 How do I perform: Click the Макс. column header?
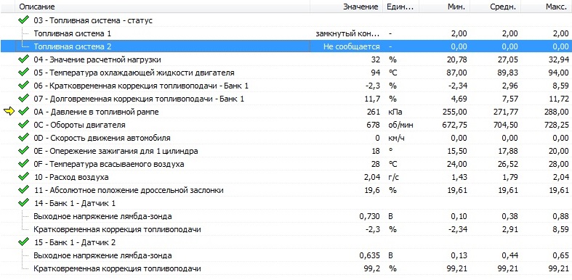[x=547, y=7]
